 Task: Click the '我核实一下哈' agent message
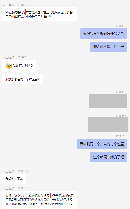tap(14, 179)
